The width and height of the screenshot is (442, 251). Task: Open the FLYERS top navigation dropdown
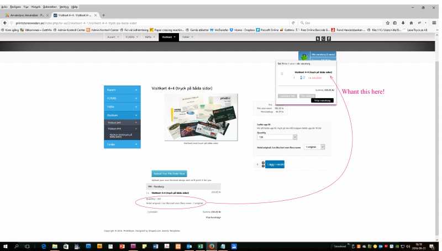point(131,37)
